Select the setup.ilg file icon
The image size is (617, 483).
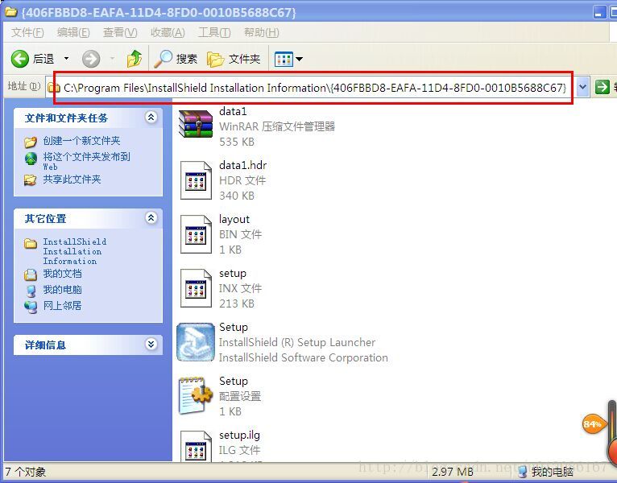click(x=196, y=447)
